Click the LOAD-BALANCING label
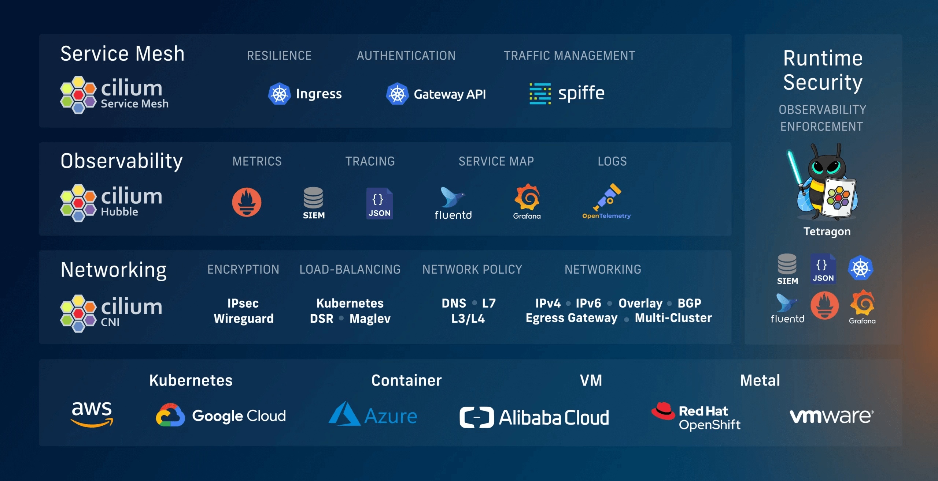938x481 pixels. coord(350,270)
